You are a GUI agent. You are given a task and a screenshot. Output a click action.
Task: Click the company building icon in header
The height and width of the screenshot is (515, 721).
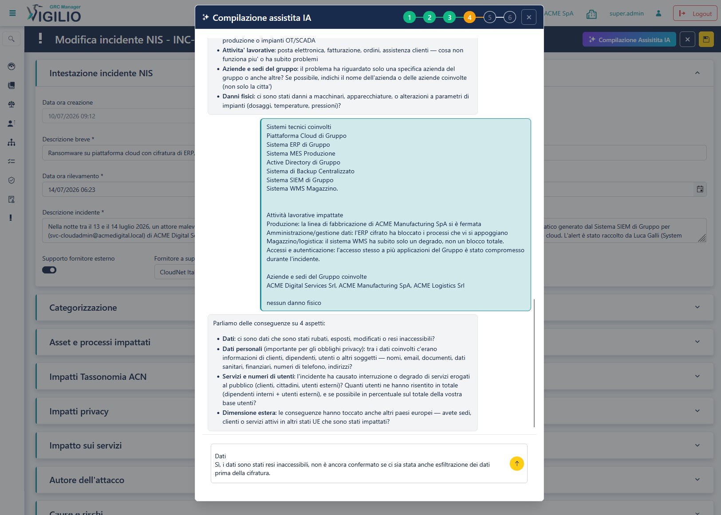pyautogui.click(x=591, y=14)
